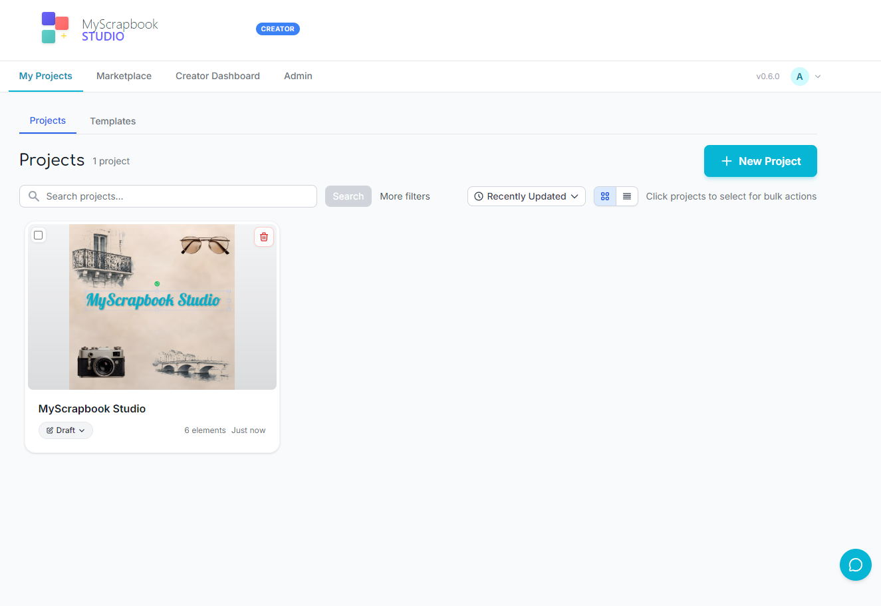881x606 pixels.
Task: Show More filters
Action: (x=405, y=196)
